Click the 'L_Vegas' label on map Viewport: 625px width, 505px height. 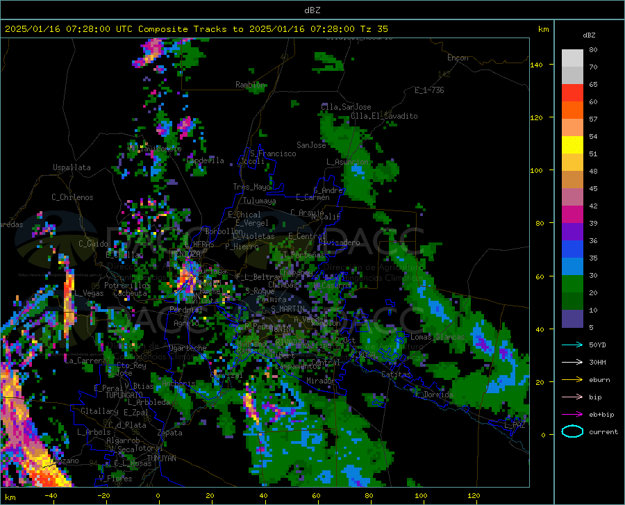click(90, 293)
